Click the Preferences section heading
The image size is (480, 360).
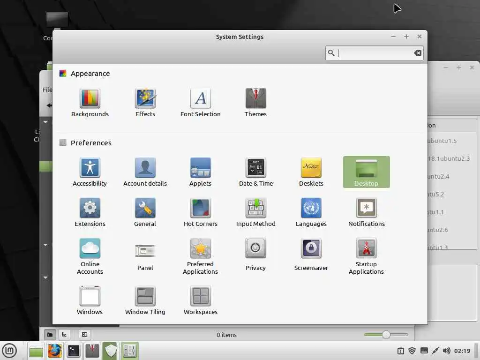coord(91,143)
